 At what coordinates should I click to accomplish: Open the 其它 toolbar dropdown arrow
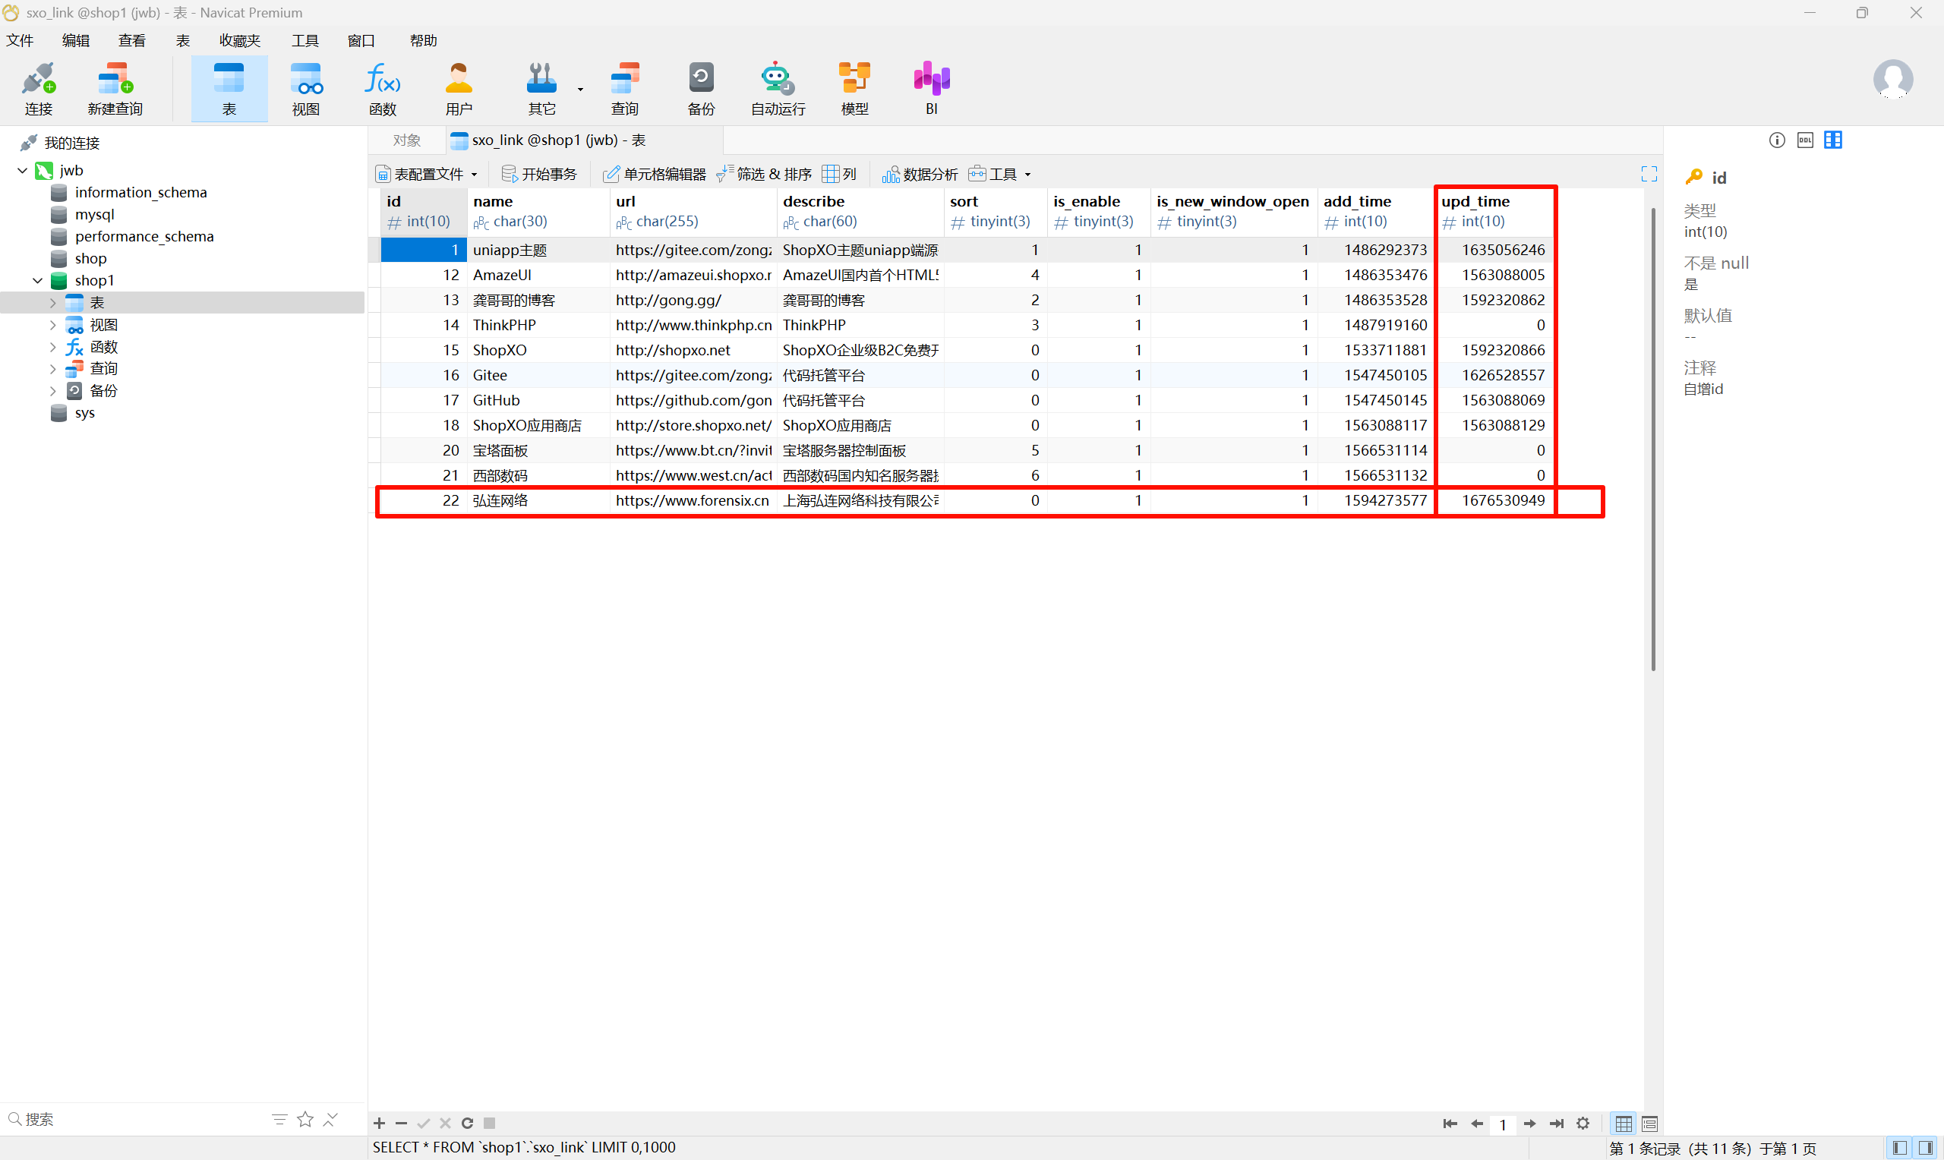click(580, 89)
